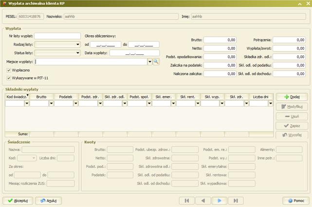Go to the next record blue arrow

coord(219,201)
